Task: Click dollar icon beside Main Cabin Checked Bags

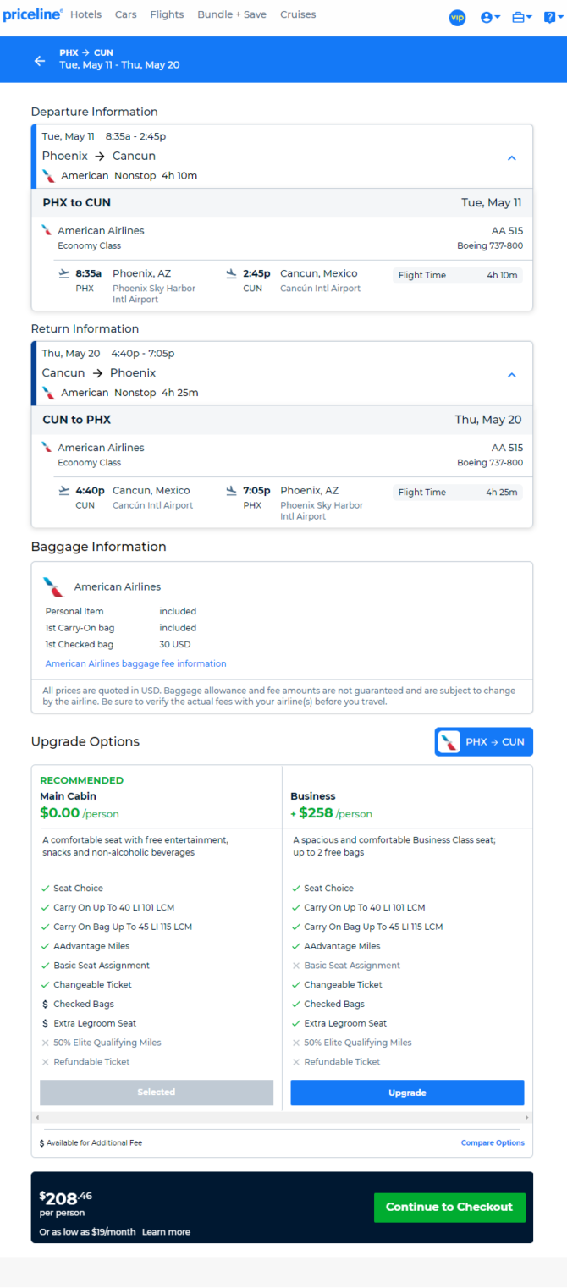Action: [x=45, y=1005]
